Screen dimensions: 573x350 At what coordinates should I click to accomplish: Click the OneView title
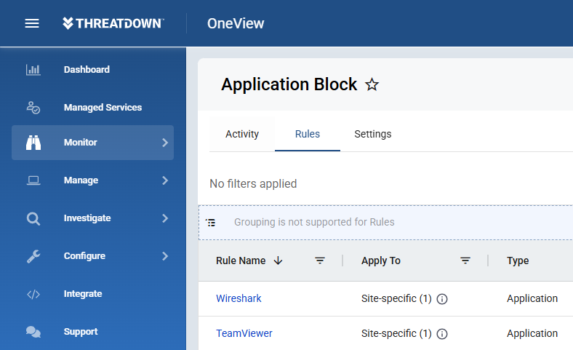236,23
